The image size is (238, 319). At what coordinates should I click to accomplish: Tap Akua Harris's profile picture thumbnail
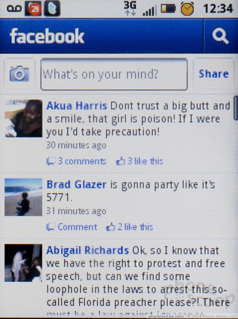coord(23,118)
